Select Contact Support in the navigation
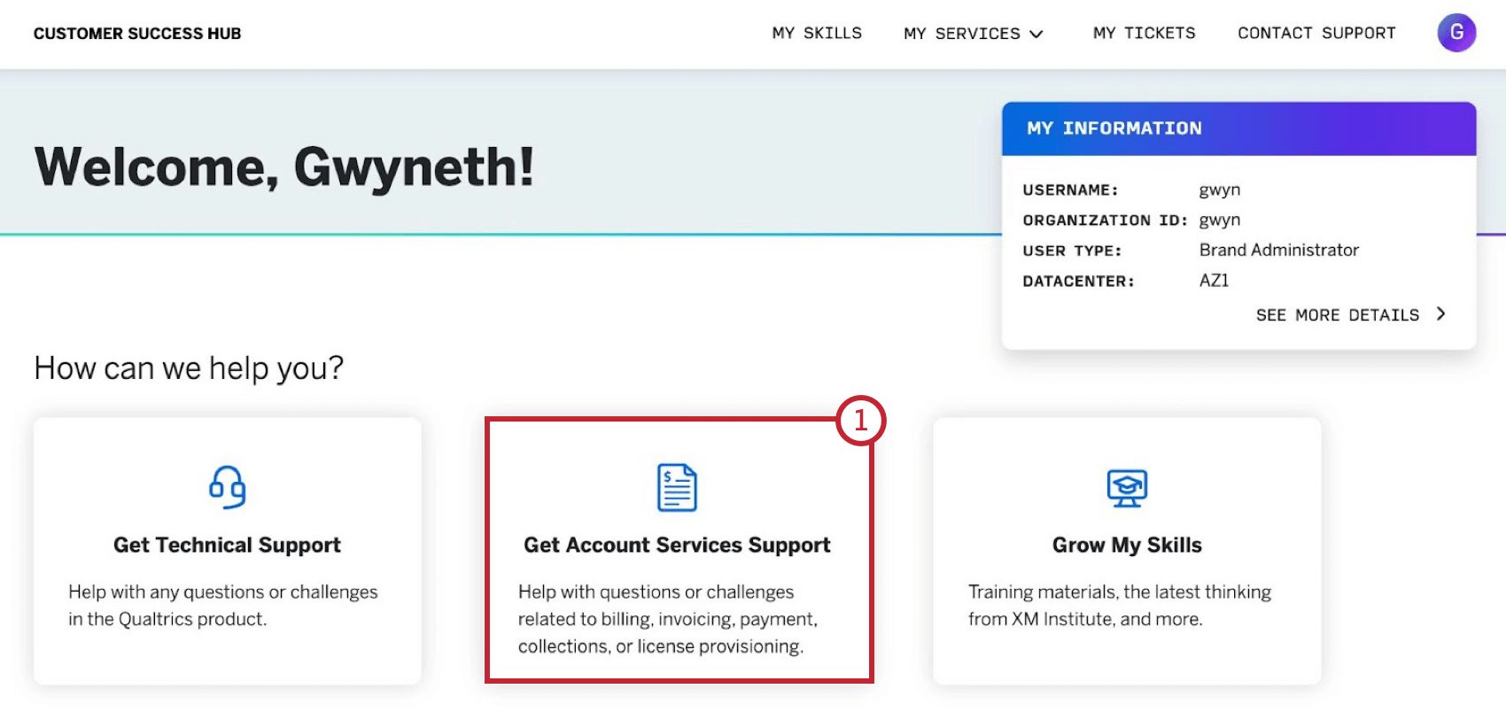1506x712 pixels. tap(1316, 33)
